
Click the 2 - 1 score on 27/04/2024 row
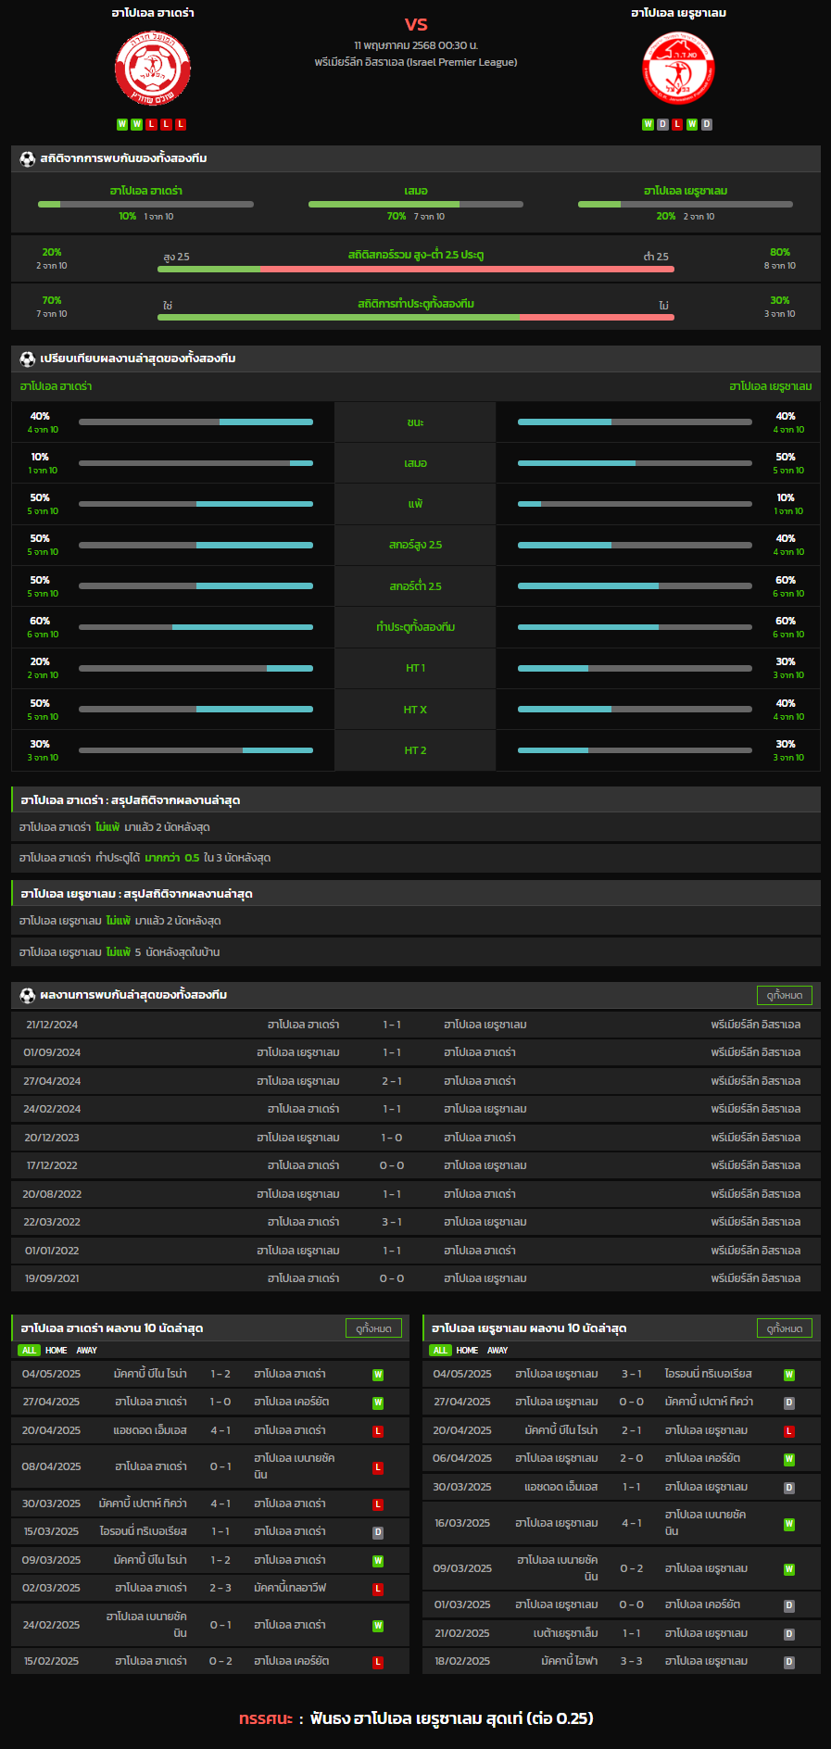[x=392, y=1081]
